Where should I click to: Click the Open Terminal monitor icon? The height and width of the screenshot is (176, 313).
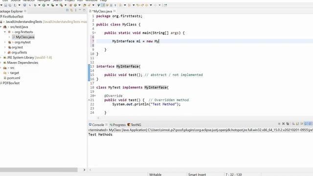click(x=24, y=5)
